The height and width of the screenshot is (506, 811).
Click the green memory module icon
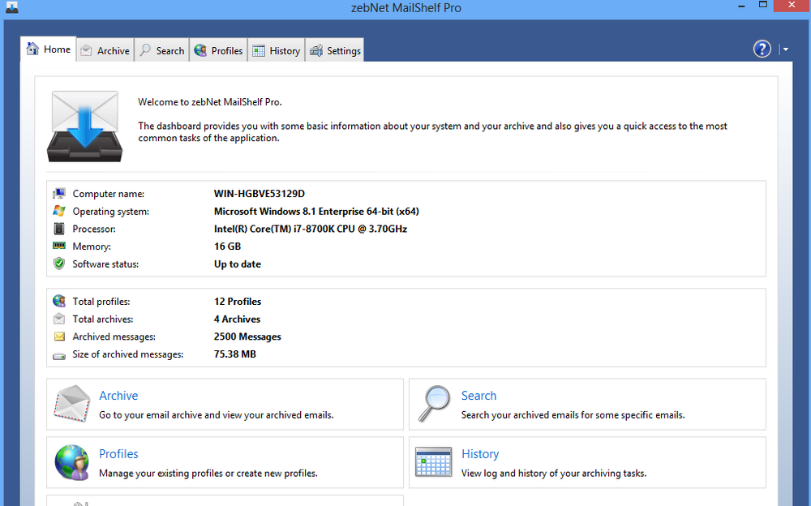tap(59, 246)
